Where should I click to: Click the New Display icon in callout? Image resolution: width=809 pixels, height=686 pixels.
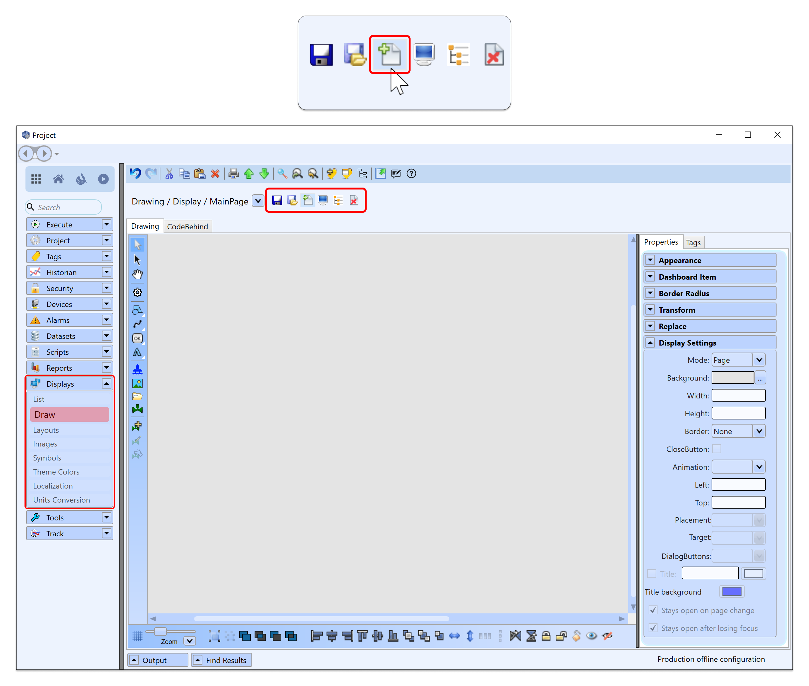(x=389, y=54)
